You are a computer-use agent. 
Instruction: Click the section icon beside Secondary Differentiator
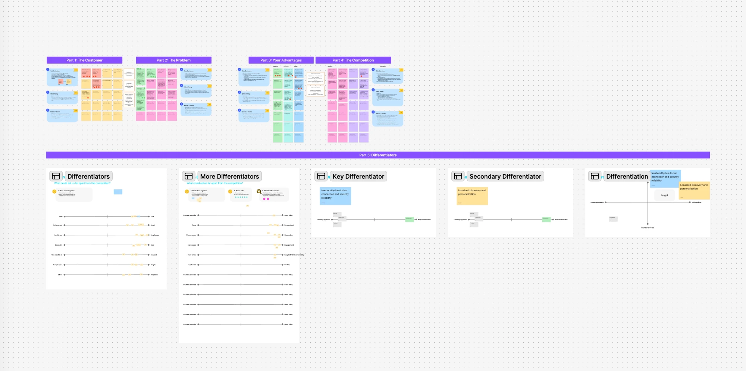tap(458, 176)
